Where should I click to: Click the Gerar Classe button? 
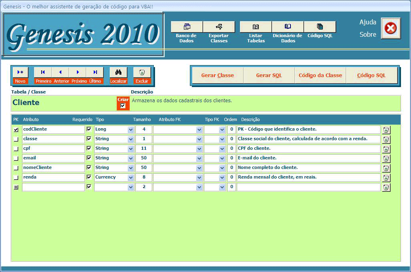[218, 75]
